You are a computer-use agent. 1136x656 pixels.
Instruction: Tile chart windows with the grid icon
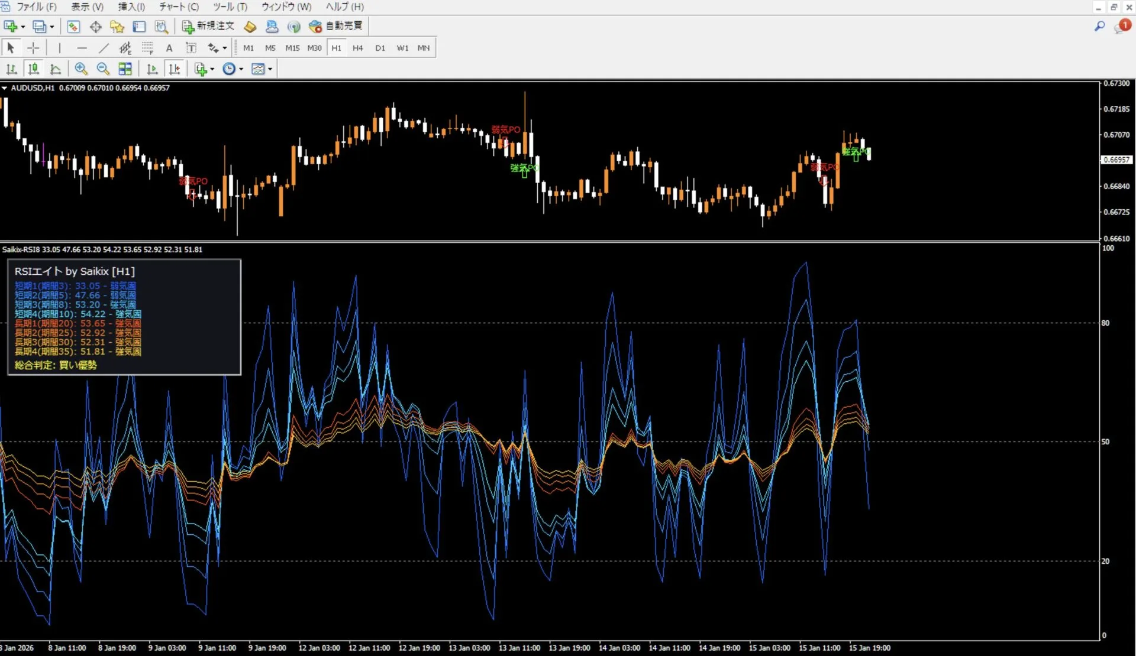(125, 69)
